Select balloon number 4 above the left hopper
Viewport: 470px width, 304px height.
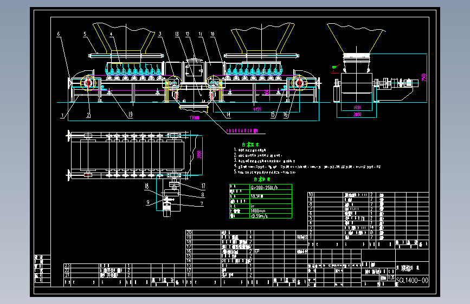click(111, 34)
